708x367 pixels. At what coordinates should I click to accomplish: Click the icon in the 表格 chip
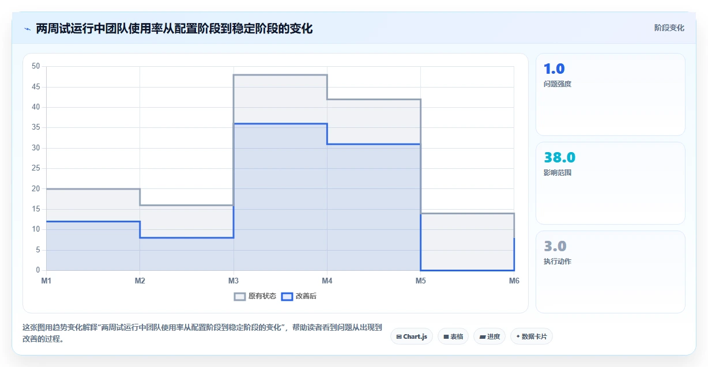446,336
